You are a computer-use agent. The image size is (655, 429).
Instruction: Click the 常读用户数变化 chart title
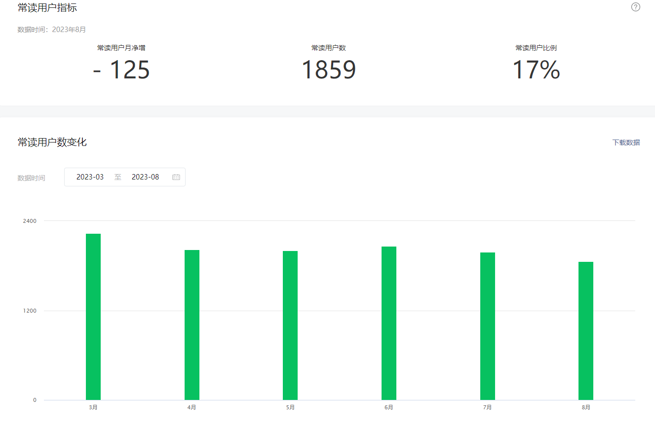(52, 143)
